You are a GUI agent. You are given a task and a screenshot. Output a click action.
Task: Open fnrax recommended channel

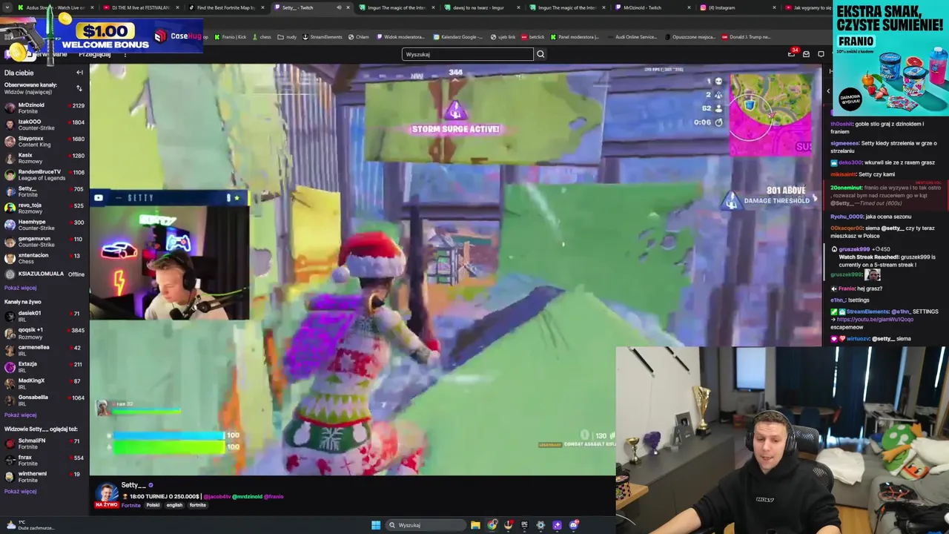pyautogui.click(x=44, y=461)
